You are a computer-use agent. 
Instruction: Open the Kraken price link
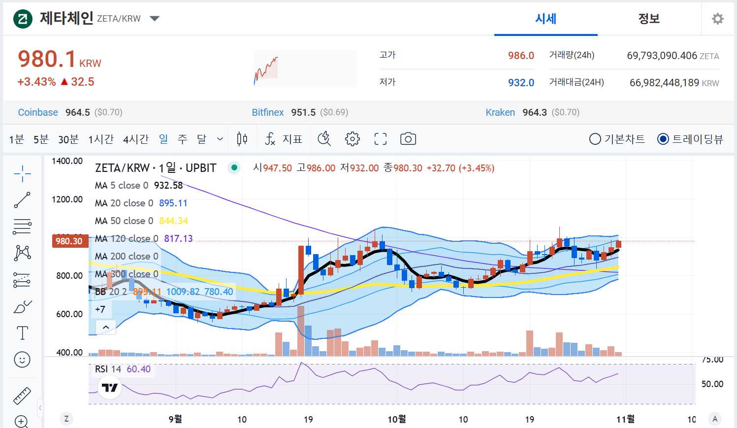point(500,112)
